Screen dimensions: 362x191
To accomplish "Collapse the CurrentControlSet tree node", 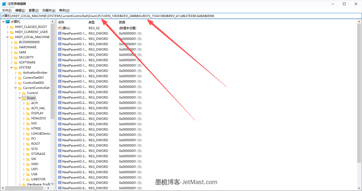I will coord(15,88).
